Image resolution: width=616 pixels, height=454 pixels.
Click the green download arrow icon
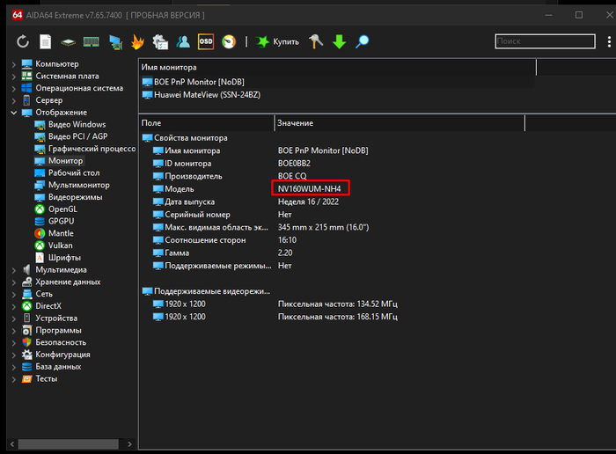coord(339,41)
